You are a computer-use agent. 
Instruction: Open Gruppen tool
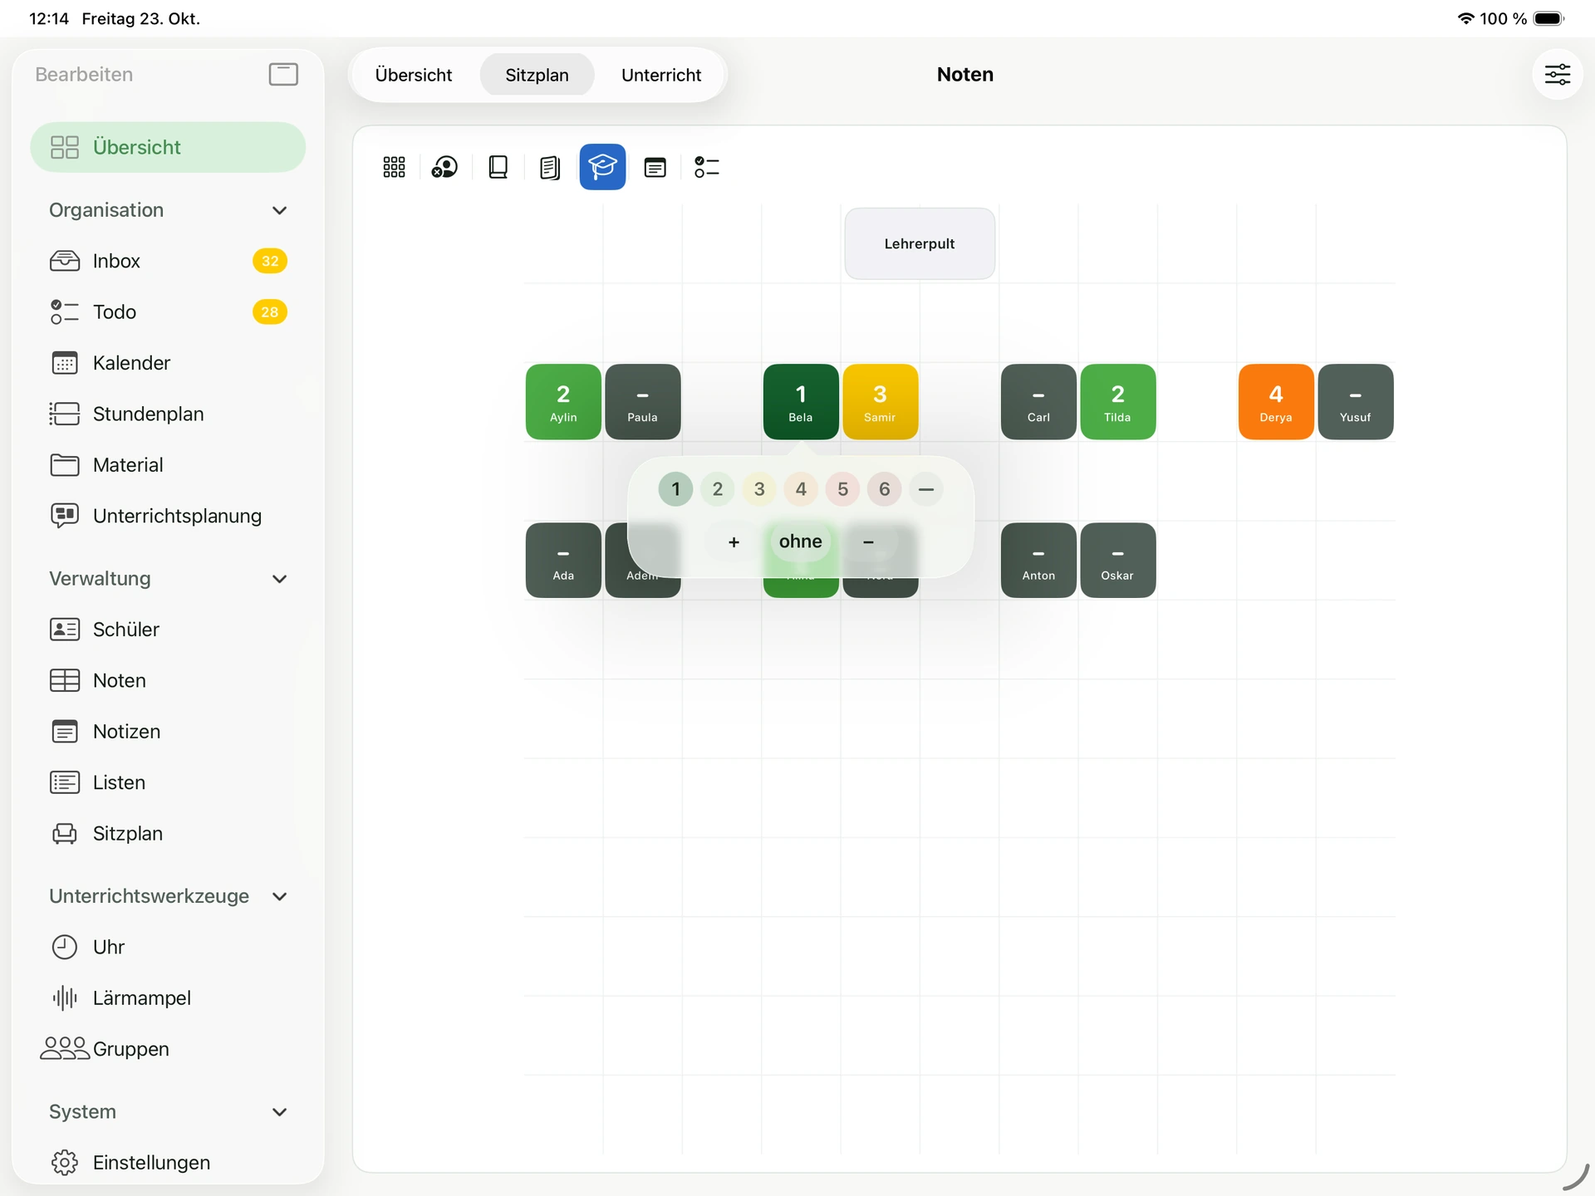point(168,1049)
